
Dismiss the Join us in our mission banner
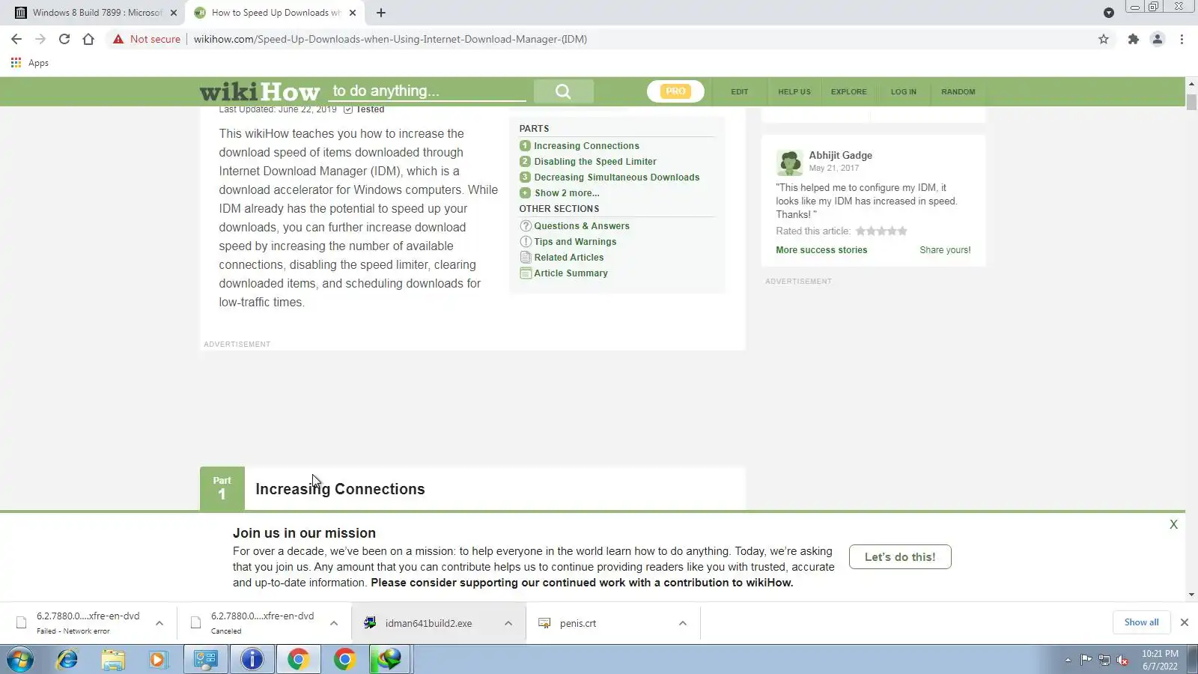click(x=1173, y=525)
